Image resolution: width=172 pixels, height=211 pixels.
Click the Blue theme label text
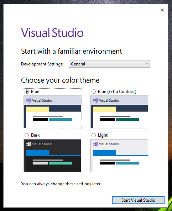coord(35,92)
